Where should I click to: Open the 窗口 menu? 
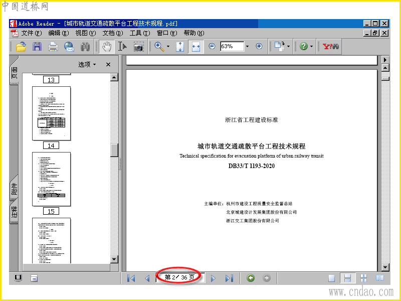point(167,33)
